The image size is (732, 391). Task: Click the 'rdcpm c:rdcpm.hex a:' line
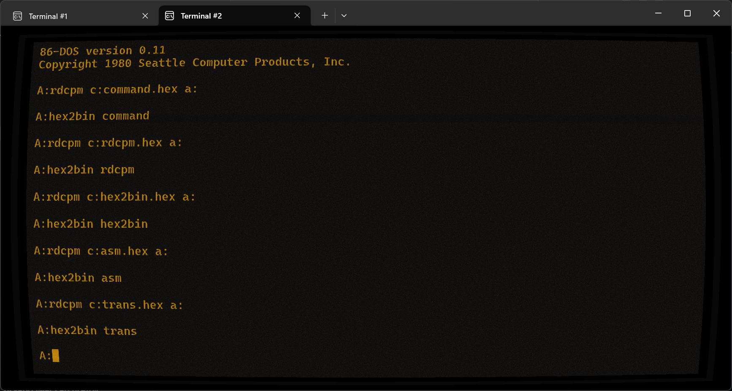[x=108, y=143]
